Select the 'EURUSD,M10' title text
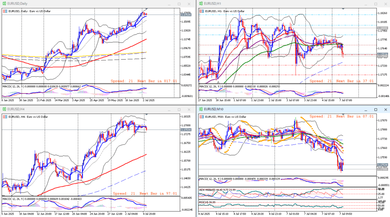 pos(214,109)
